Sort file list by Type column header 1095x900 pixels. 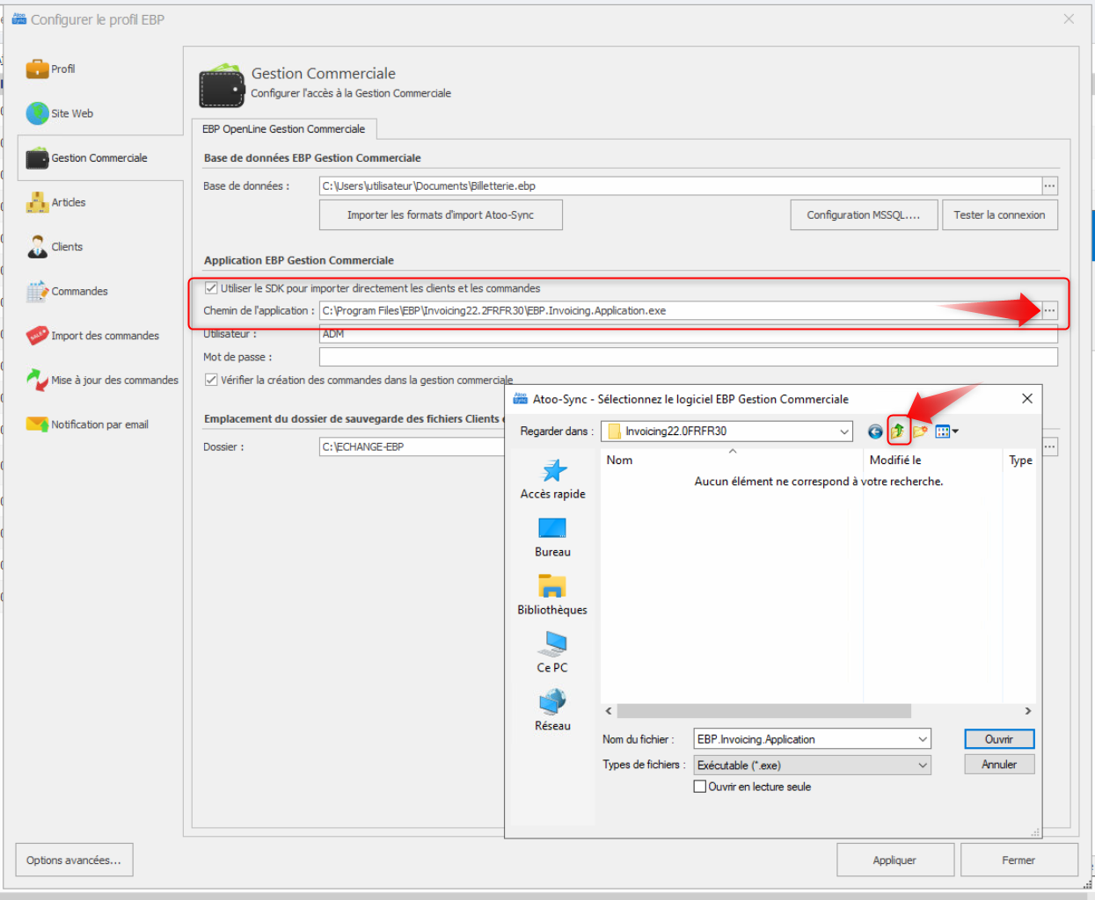pos(1020,460)
